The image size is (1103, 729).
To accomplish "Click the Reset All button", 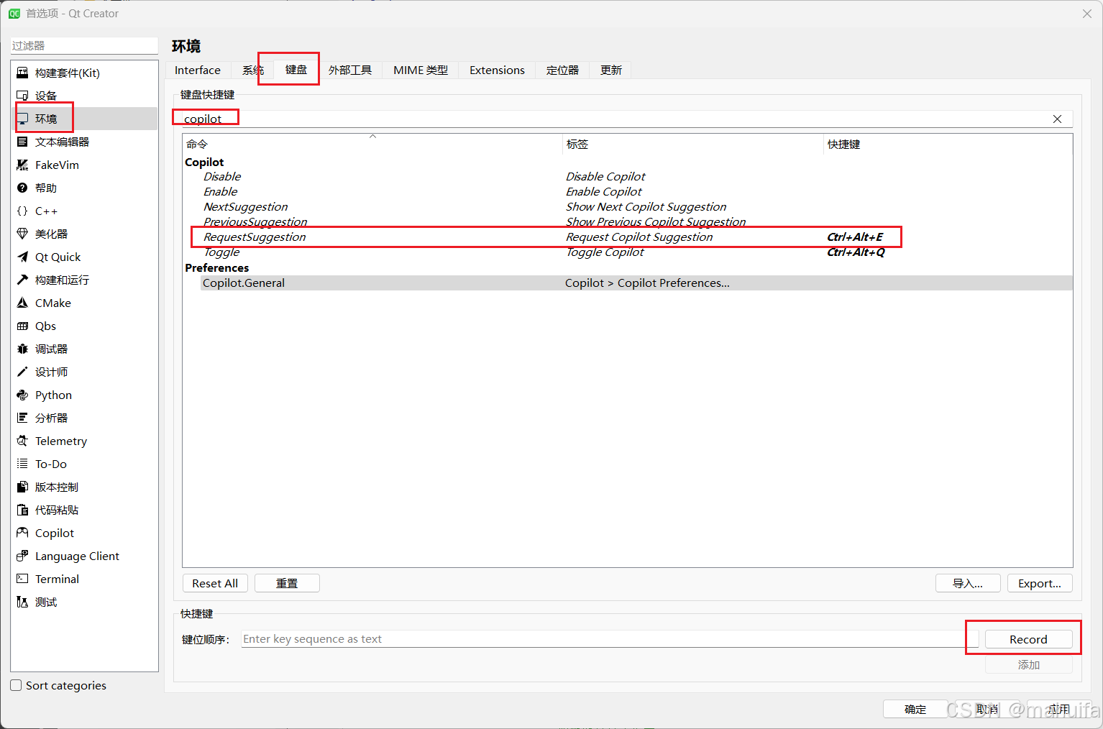I will (215, 583).
